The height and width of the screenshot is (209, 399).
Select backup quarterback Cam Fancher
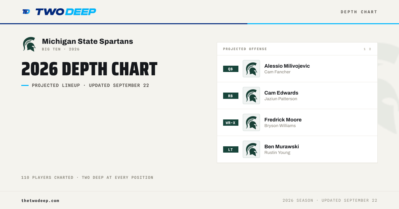point(277,72)
